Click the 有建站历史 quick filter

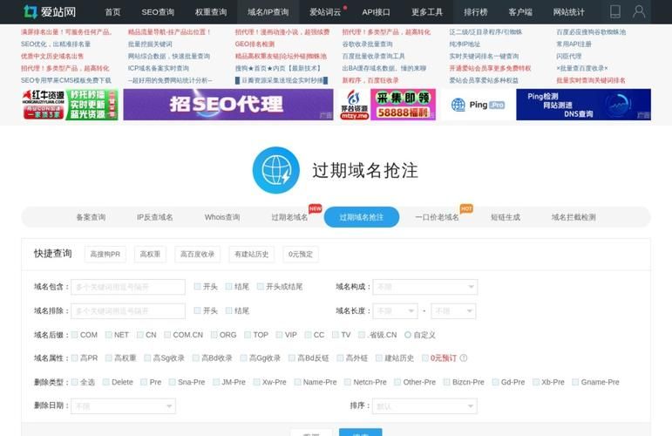coord(251,255)
